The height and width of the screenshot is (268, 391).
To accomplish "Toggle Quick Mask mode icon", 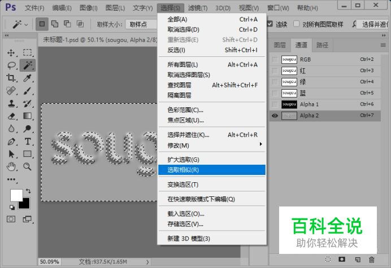I will (11, 219).
